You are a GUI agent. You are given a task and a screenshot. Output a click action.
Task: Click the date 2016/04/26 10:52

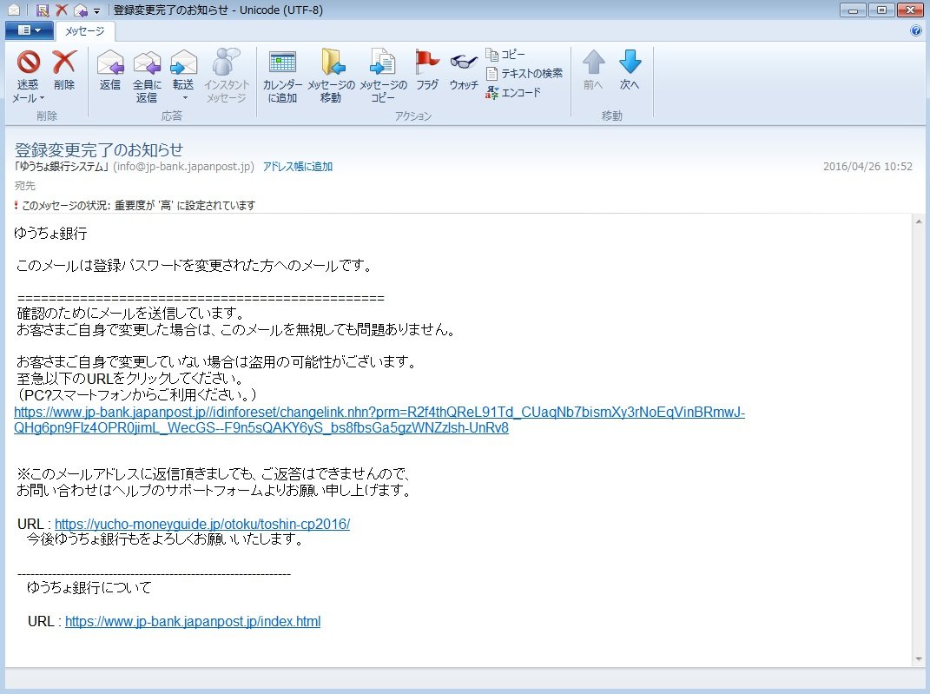pos(867,167)
